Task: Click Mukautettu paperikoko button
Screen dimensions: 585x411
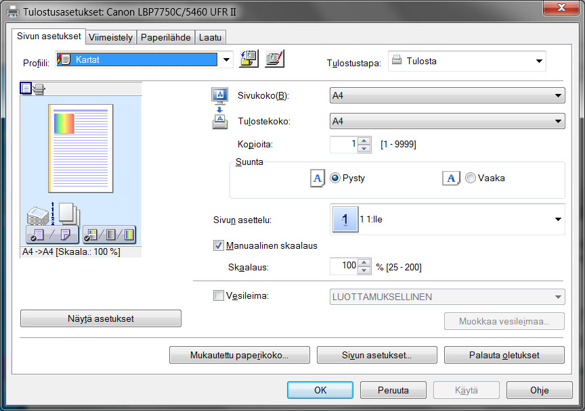Action: click(240, 355)
